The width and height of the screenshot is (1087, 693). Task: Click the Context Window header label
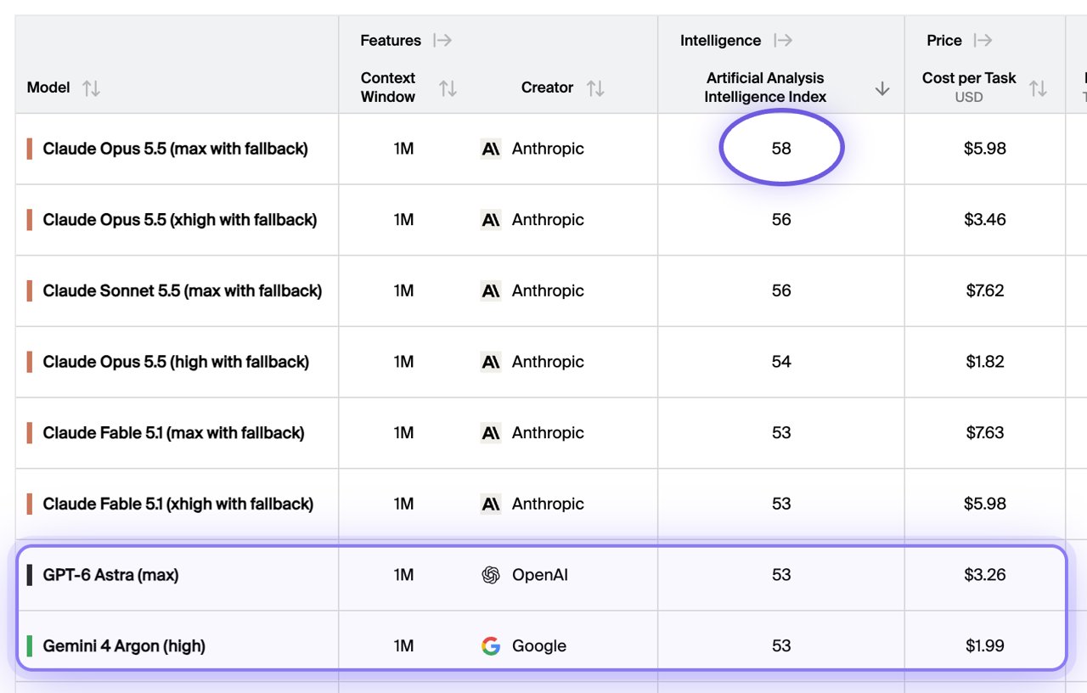(388, 87)
